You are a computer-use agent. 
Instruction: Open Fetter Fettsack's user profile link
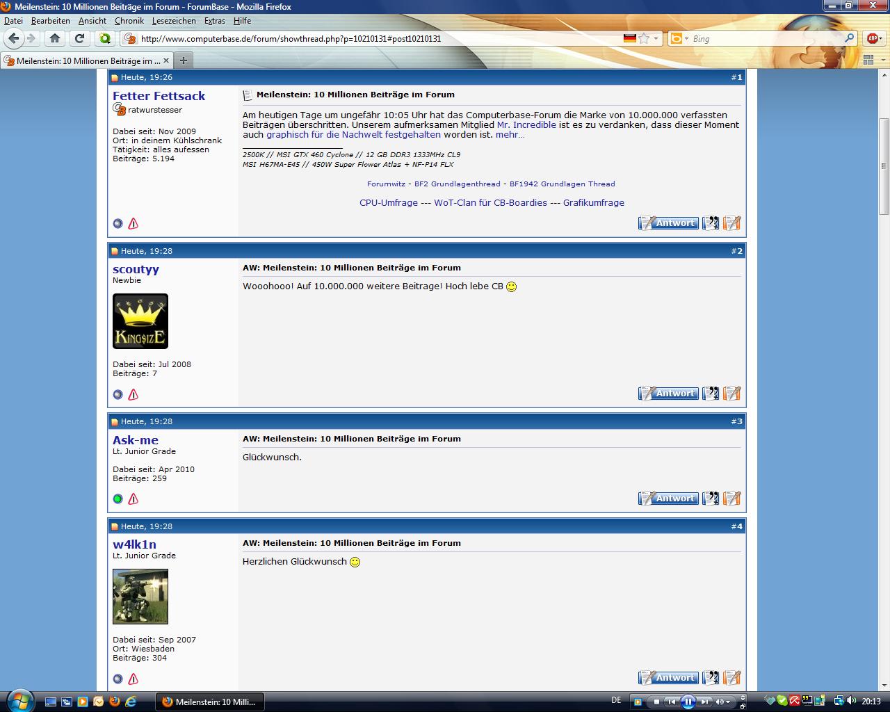[159, 96]
